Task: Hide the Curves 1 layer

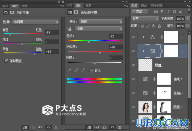Action: pyautogui.click(x=133, y=79)
